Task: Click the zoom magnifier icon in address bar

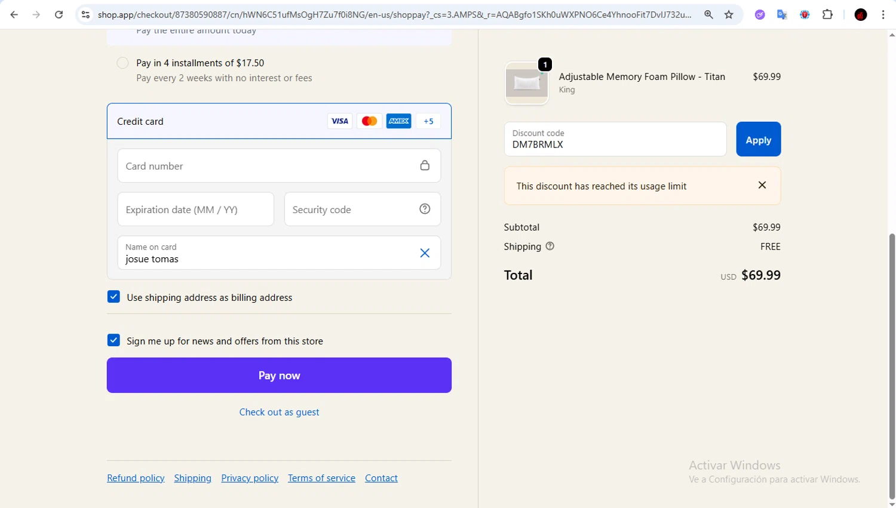Action: pyautogui.click(x=708, y=14)
